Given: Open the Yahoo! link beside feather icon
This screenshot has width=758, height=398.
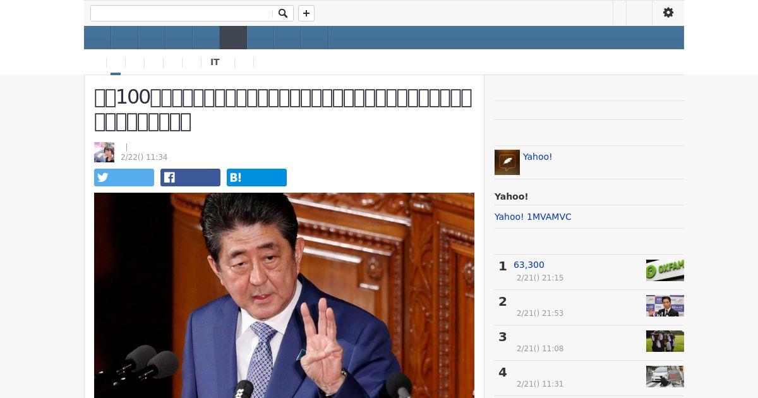Looking at the screenshot, I should coord(538,157).
